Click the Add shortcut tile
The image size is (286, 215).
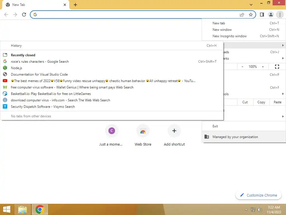[x=174, y=135]
